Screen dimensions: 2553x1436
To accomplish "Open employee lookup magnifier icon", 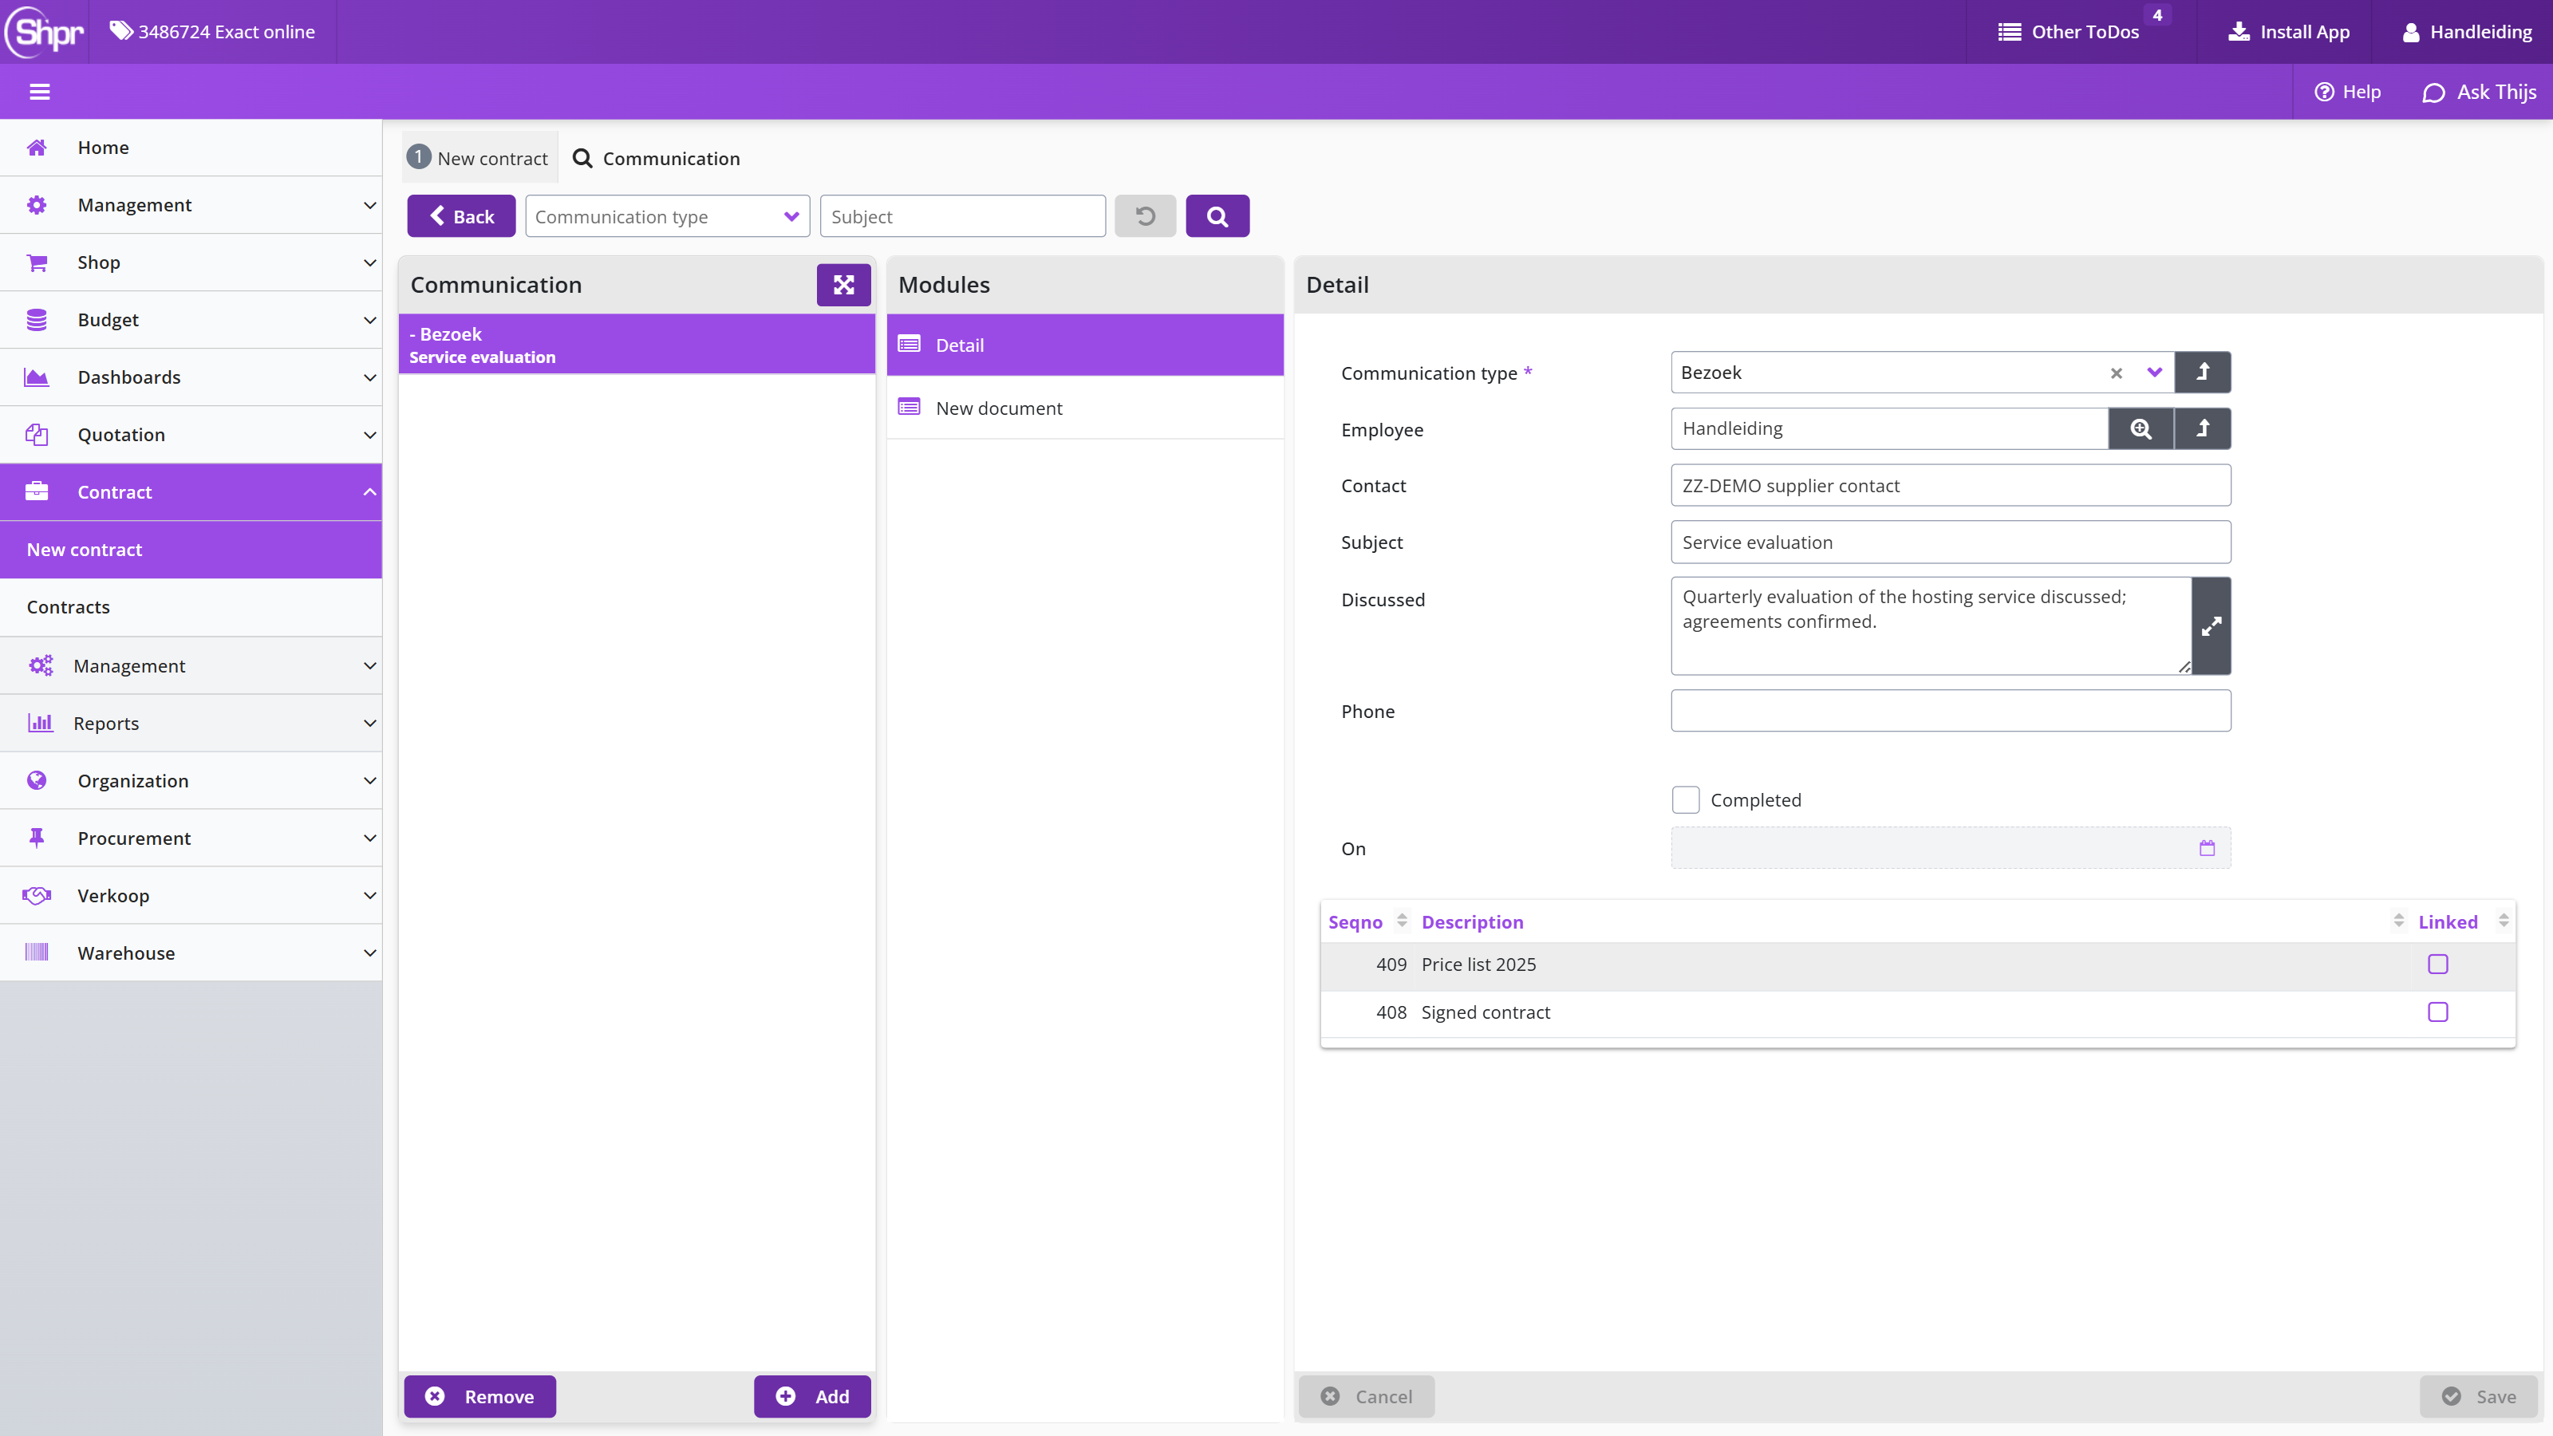I will coord(2141,429).
